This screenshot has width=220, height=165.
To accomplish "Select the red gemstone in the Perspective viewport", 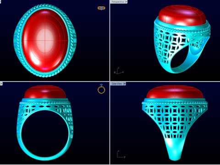I will coord(182,15).
